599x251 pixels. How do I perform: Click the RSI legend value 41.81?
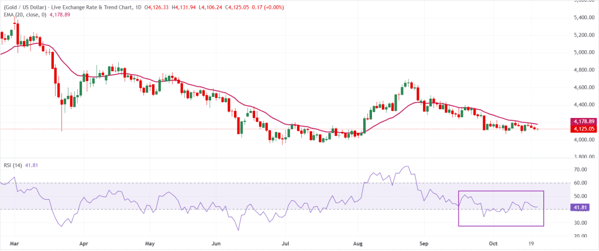click(30, 165)
